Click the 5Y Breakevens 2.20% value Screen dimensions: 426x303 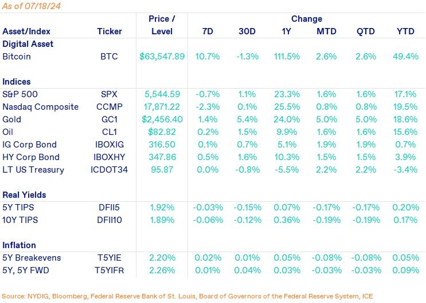tap(162, 257)
